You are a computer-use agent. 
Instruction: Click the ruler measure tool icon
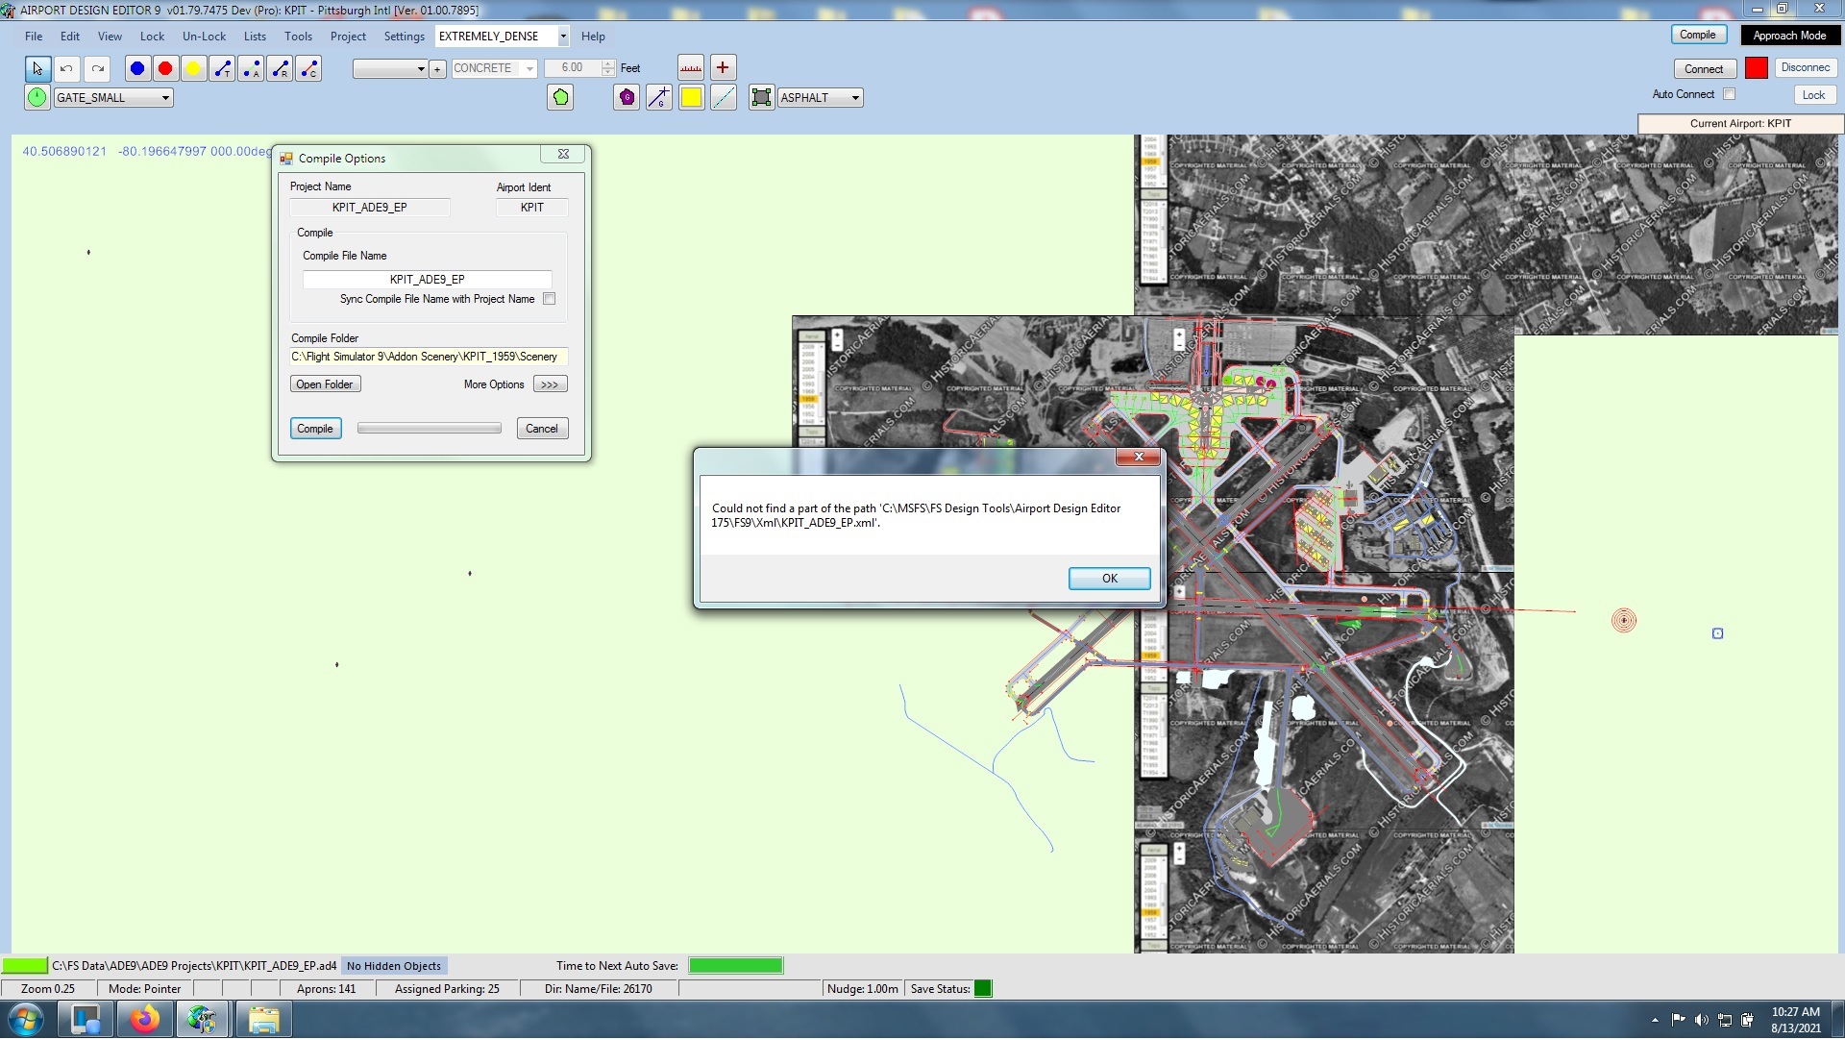[691, 67]
